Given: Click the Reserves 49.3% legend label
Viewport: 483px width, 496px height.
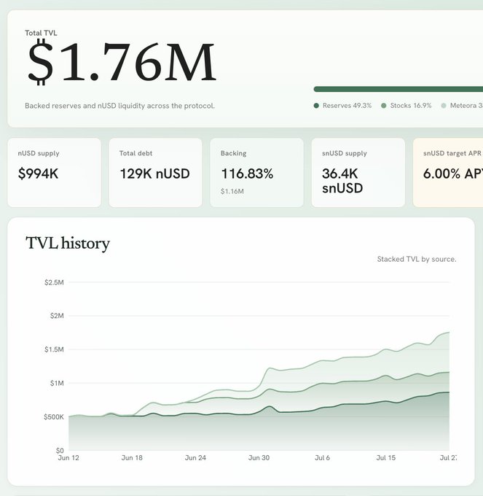Looking at the screenshot, I should point(347,106).
